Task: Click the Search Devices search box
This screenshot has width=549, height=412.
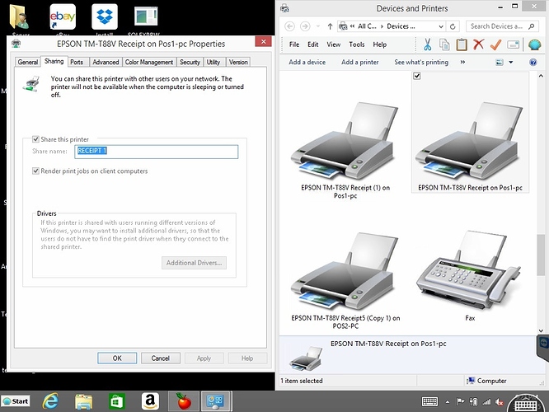Action: pos(502,26)
